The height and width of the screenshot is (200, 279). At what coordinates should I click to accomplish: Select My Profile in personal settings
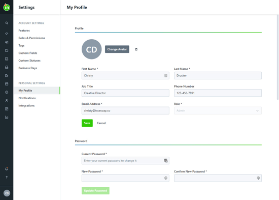[37, 91]
